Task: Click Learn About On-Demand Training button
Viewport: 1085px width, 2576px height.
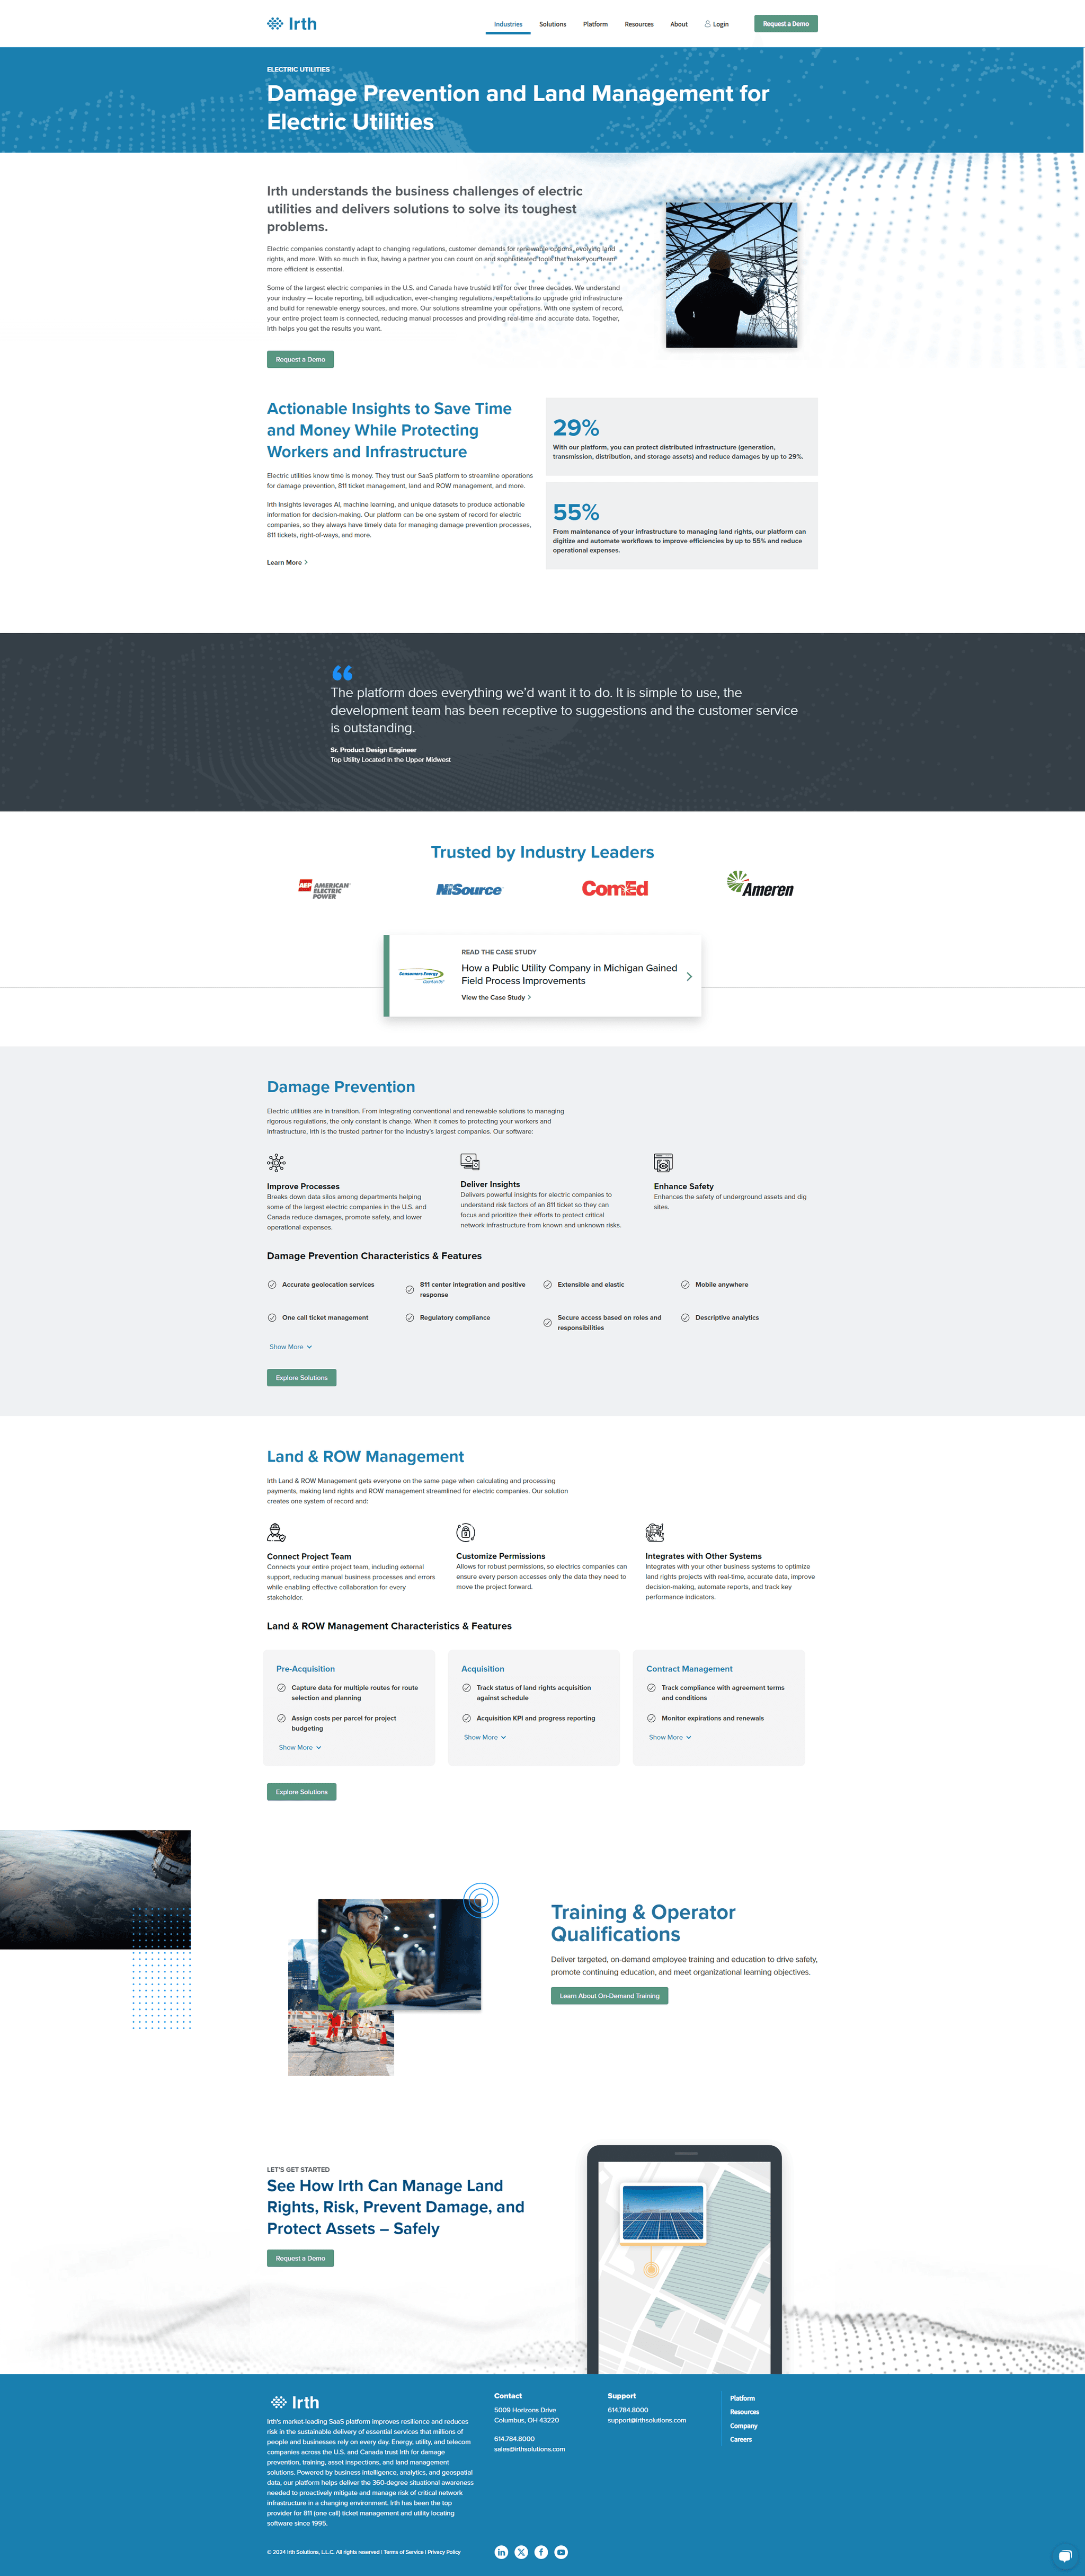Action: (x=610, y=1996)
